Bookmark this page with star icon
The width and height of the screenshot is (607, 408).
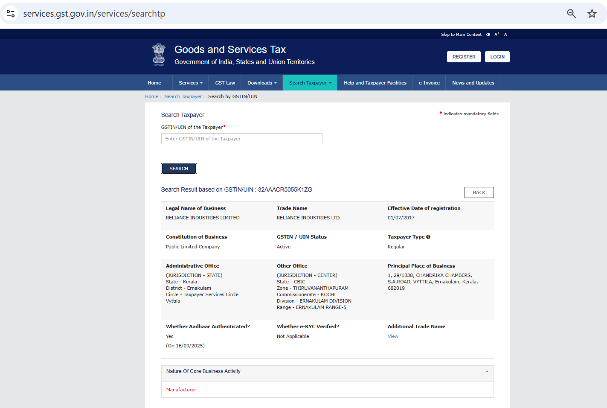coord(592,14)
